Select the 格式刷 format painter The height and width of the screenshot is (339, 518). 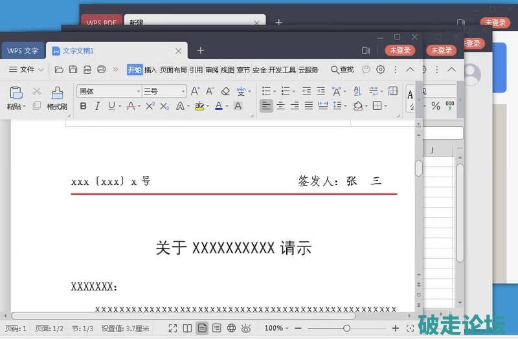[x=57, y=98]
